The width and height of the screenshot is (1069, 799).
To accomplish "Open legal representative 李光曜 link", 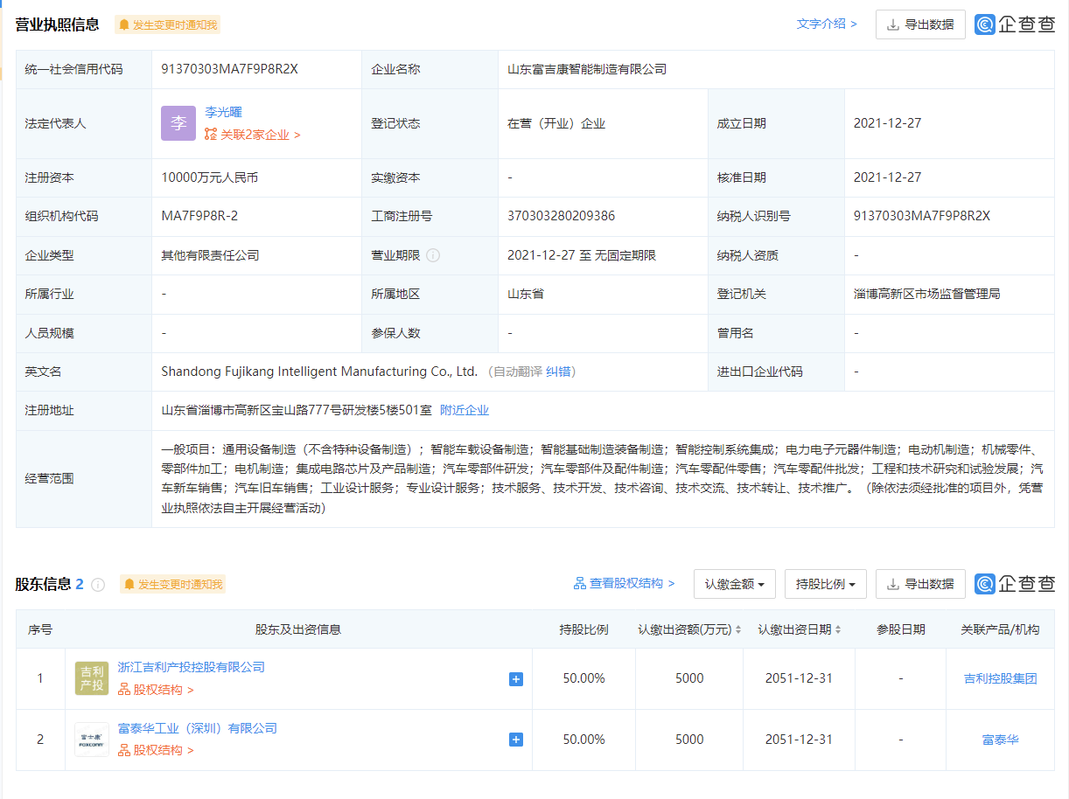I will click(223, 113).
